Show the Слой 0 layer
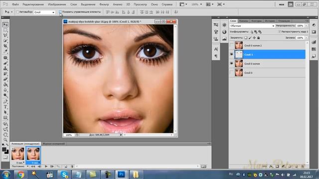319x179 pixels. (x=231, y=73)
